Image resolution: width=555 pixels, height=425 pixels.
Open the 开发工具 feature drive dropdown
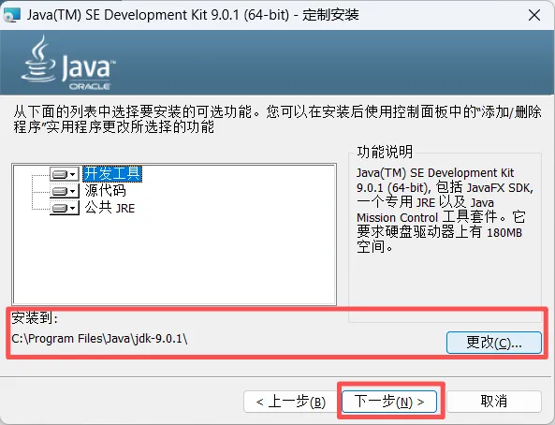click(x=65, y=174)
